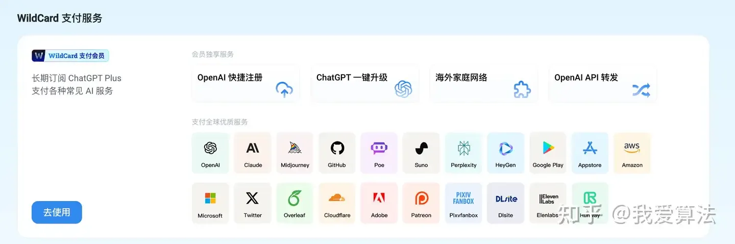Choose the GitHub service icon

337,153
